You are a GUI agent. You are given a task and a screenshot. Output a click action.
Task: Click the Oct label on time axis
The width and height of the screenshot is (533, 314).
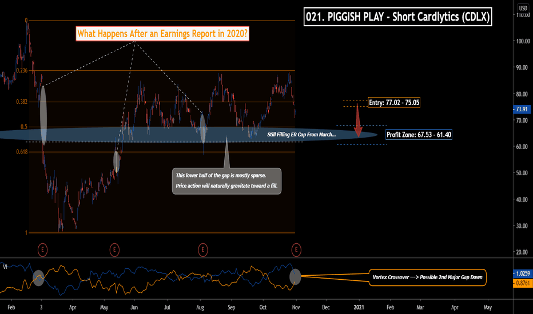[262, 307]
